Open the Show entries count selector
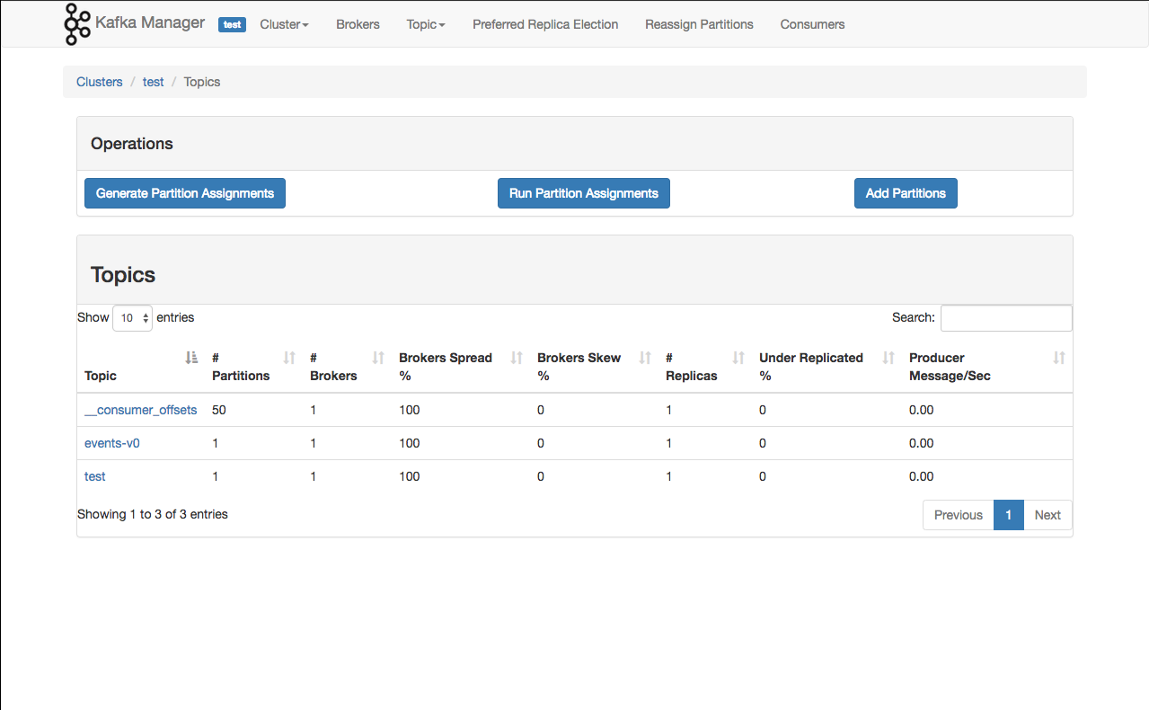The image size is (1149, 710). 132,318
